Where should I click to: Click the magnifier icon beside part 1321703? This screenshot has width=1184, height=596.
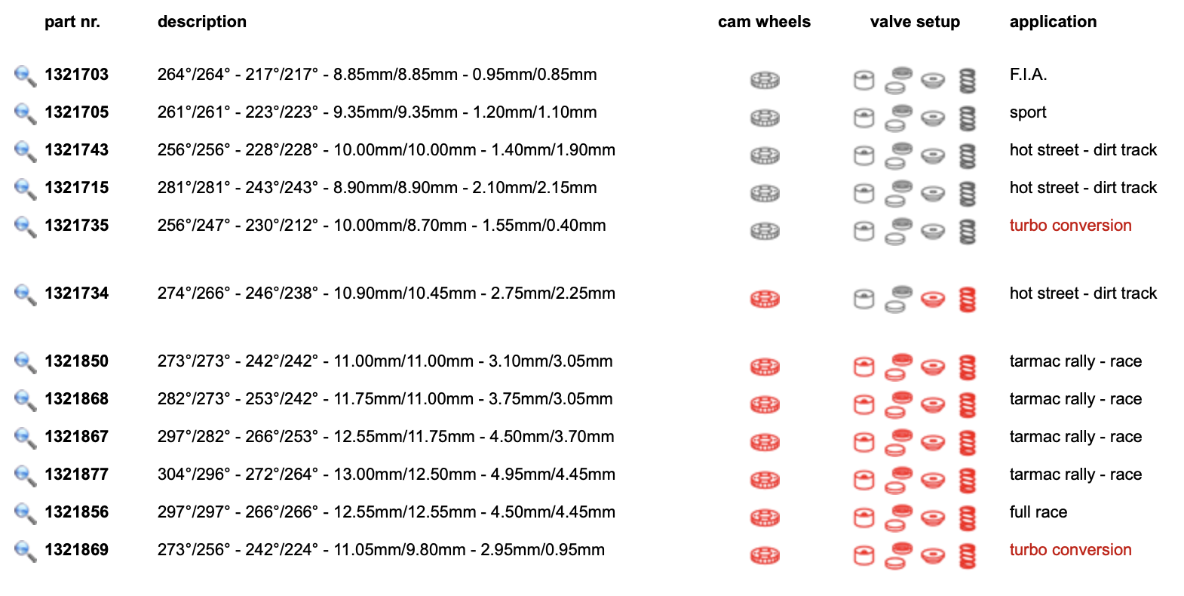pyautogui.click(x=25, y=75)
